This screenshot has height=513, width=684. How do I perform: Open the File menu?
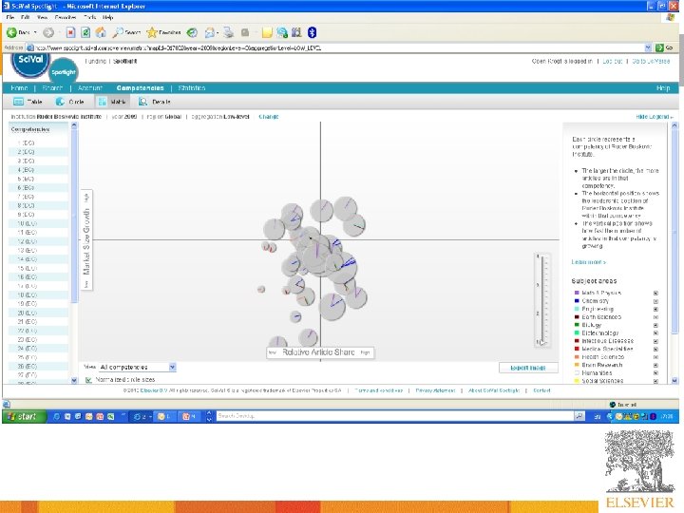click(x=10, y=17)
